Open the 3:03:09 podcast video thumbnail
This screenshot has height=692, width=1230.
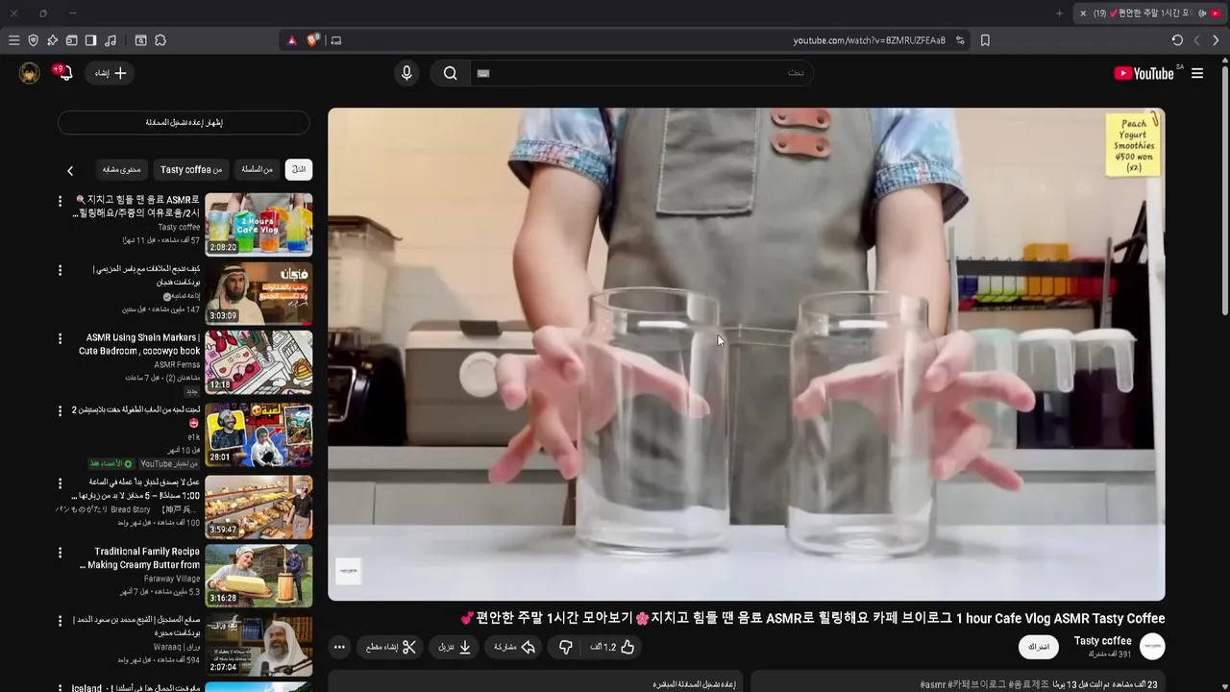click(x=258, y=293)
